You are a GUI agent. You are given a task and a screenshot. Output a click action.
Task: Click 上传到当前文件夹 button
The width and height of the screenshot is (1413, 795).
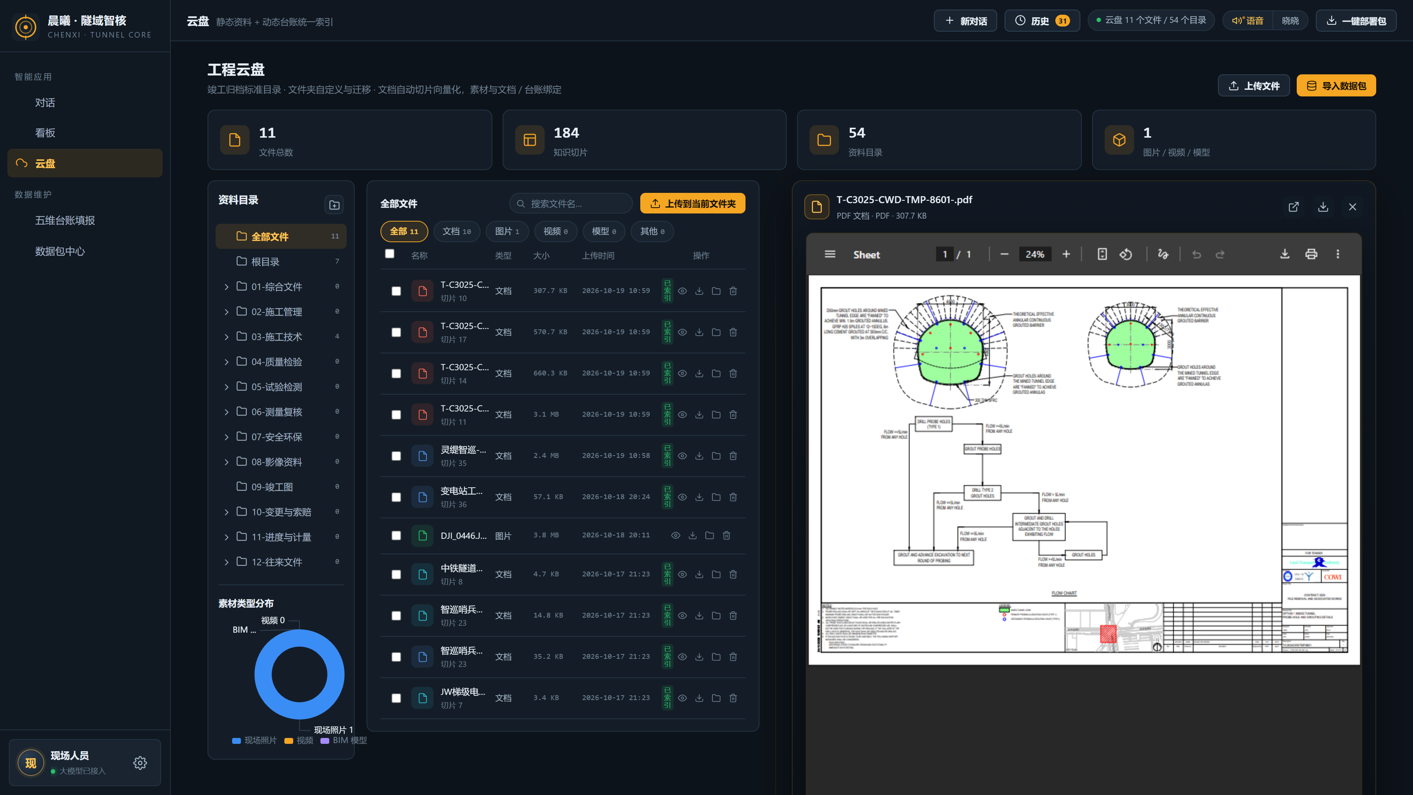(x=692, y=204)
